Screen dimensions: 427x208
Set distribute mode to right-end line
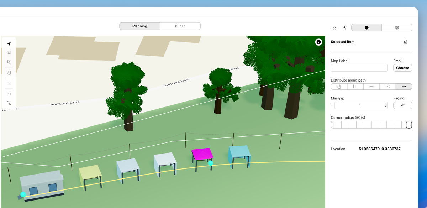(404, 87)
